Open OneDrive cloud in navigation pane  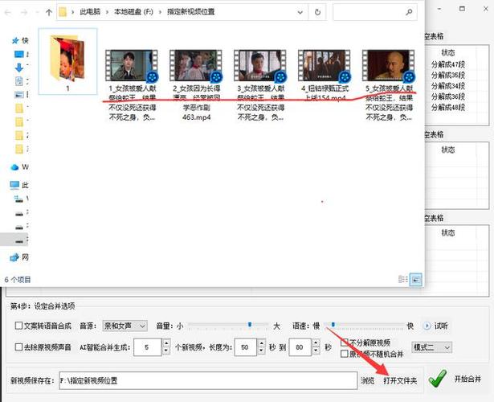(x=14, y=167)
